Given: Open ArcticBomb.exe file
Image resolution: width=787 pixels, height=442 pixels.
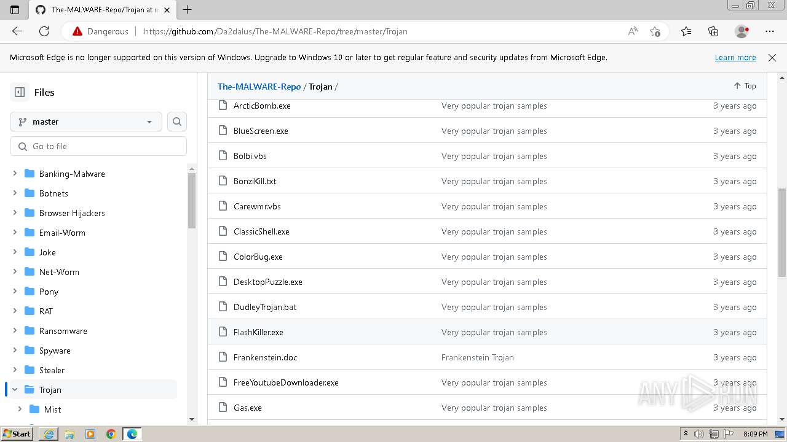Looking at the screenshot, I should (262, 106).
